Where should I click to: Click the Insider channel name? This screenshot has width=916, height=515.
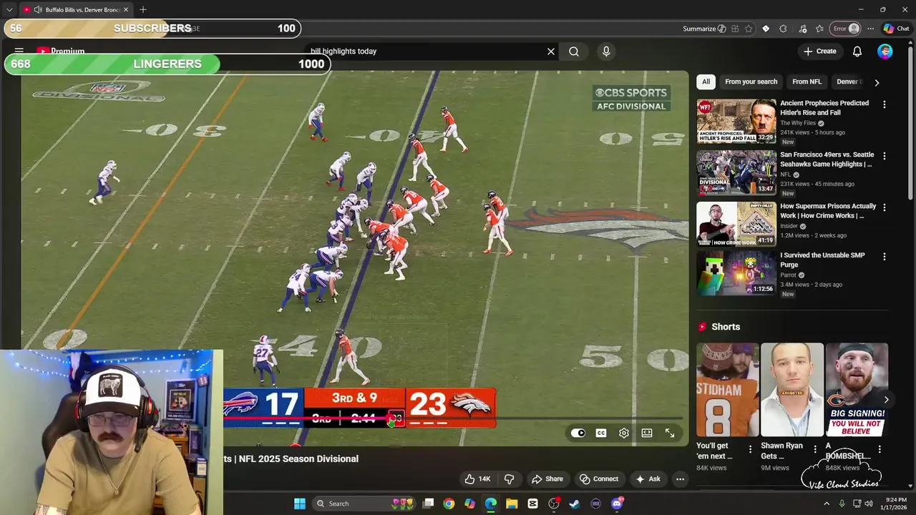pos(789,226)
